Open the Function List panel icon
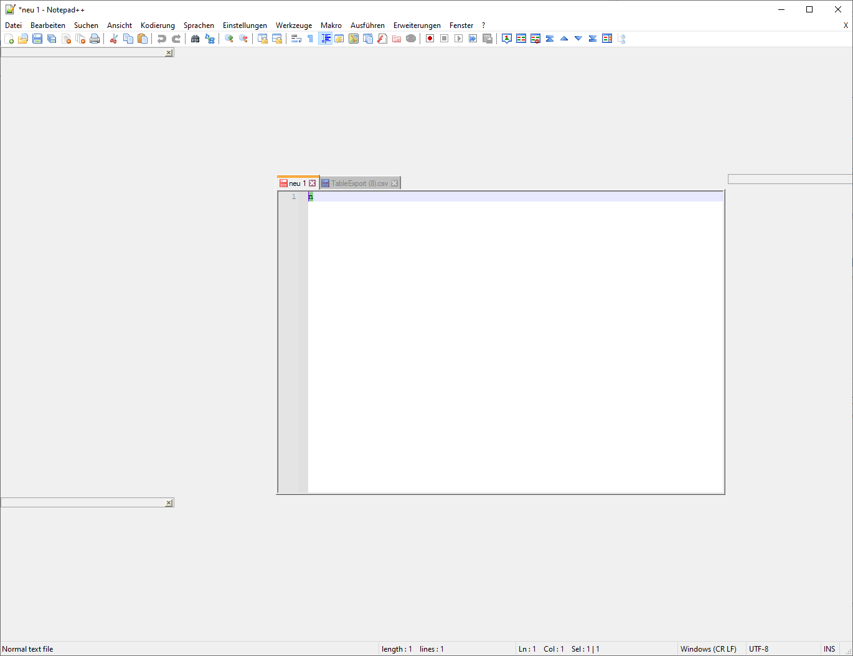The image size is (853, 656). (382, 39)
